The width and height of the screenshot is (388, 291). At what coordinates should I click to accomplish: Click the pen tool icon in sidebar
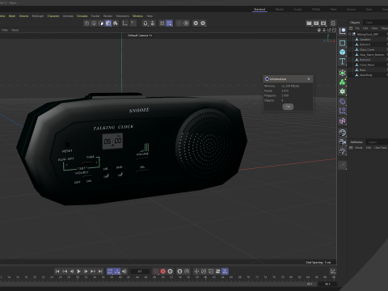pos(343,165)
